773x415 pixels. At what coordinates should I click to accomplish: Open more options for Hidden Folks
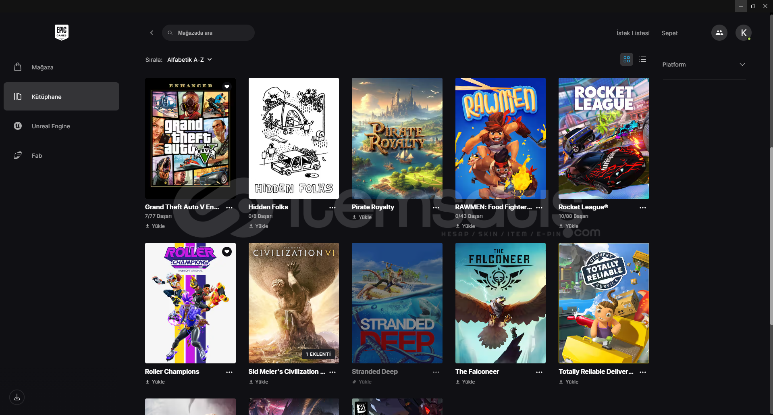click(x=332, y=208)
